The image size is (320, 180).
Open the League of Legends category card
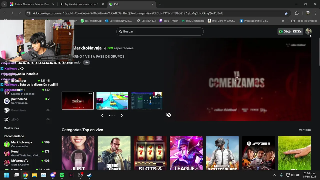[186, 153]
